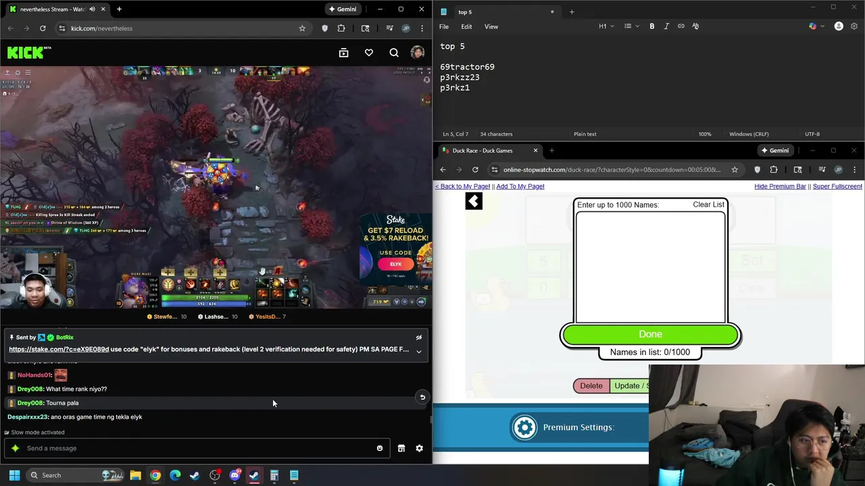The image size is (865, 486).
Task: Click the line 69tractor69 in Notepad
Action: pos(467,67)
